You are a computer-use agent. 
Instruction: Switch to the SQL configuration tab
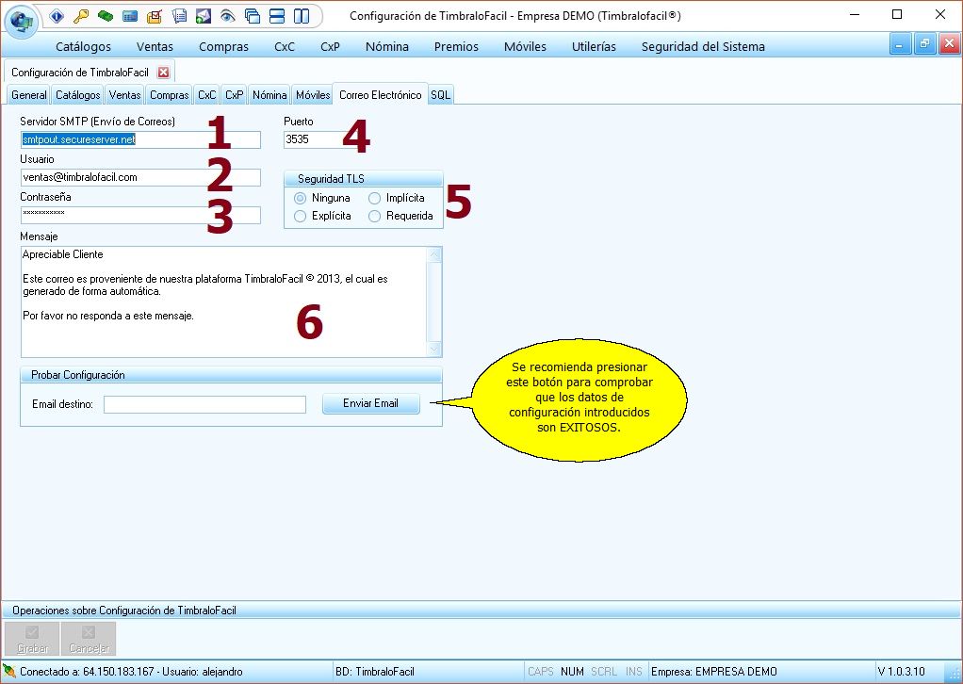(x=440, y=95)
